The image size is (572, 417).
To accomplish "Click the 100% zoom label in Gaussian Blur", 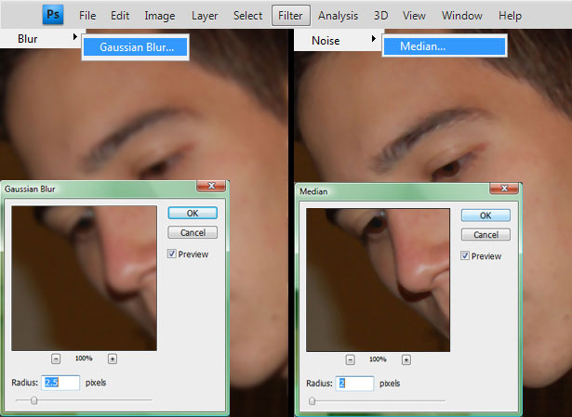I will [84, 358].
